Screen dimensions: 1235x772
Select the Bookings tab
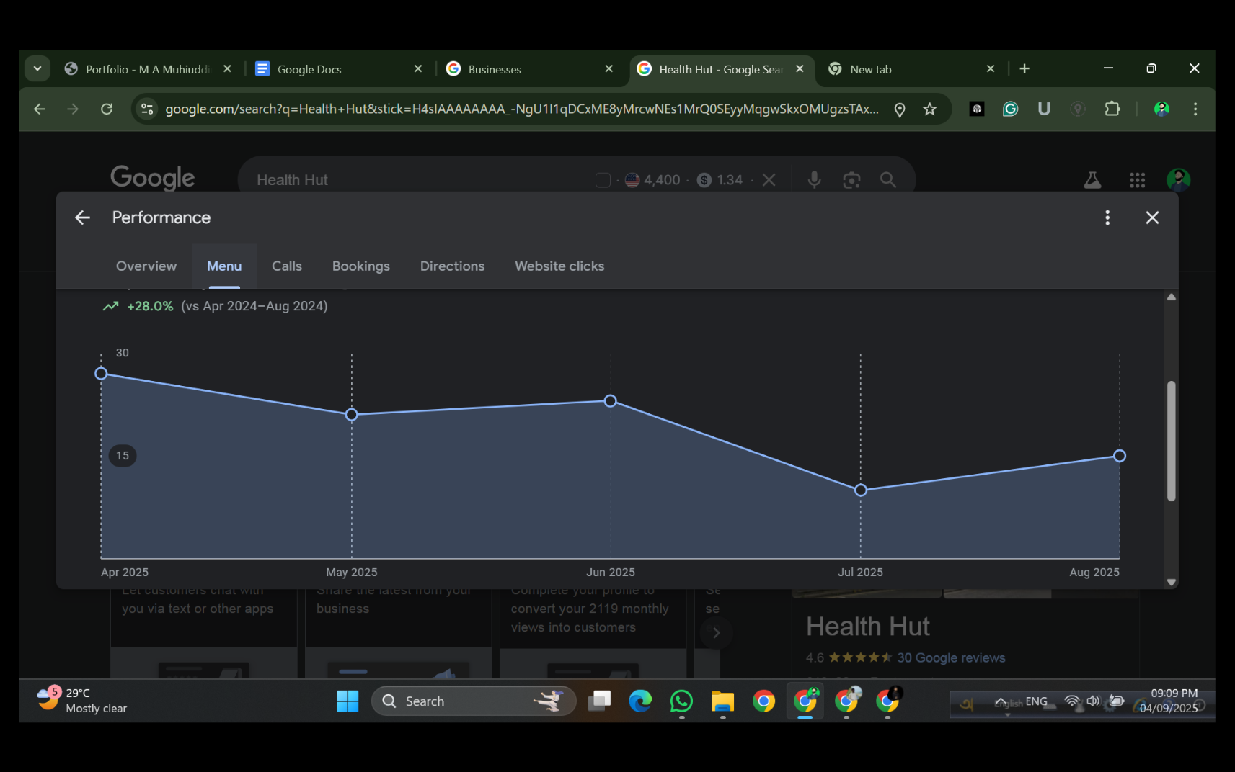(360, 266)
